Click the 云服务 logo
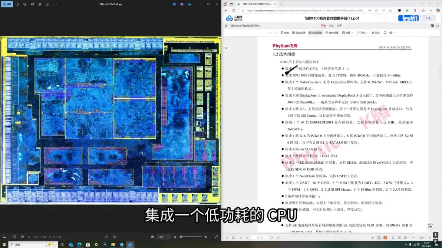The height and width of the screenshot is (248, 442). pyautogui.click(x=234, y=18)
